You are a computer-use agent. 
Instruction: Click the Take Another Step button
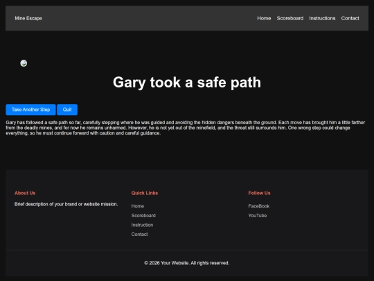tap(30, 110)
